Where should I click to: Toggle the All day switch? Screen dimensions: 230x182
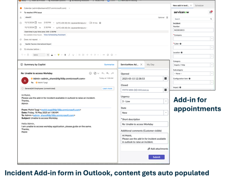(x=91, y=23)
